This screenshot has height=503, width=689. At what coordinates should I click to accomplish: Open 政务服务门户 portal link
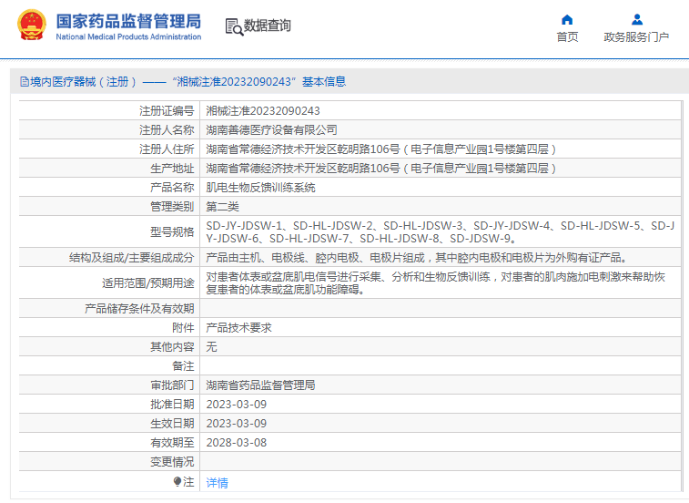click(x=636, y=37)
